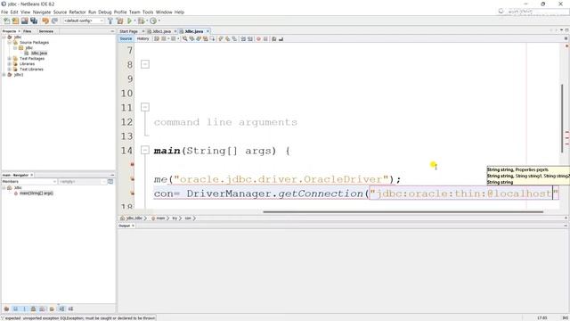Click the Toggle Highlight Search editor icon
This screenshot has height=321, width=570.
[205, 38]
